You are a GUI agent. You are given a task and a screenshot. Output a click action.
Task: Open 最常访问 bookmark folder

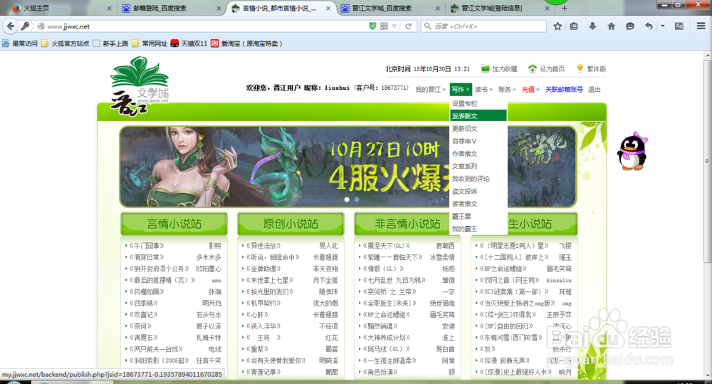(20, 43)
